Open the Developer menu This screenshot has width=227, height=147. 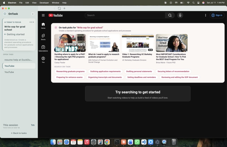44,3
